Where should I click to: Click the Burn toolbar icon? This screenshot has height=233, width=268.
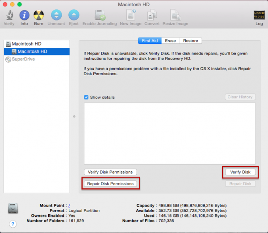(x=38, y=15)
